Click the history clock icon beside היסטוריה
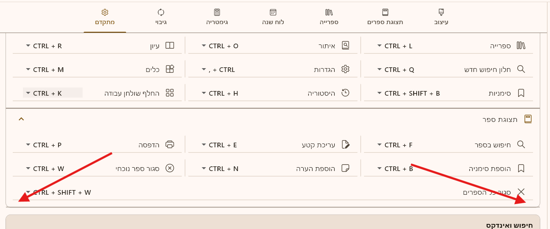This screenshot has width=550, height=229. [345, 93]
